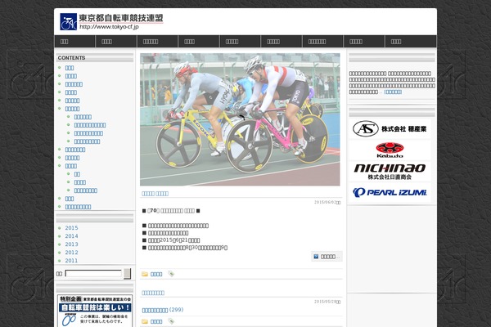Open the 2011 archive link
Image resolution: width=491 pixels, height=327 pixels.
point(71,260)
